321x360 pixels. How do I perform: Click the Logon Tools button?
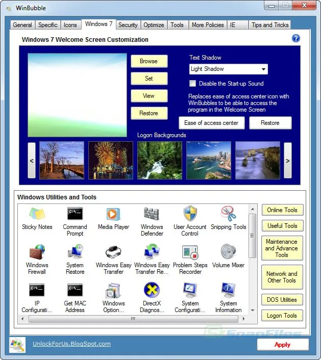pos(282,316)
